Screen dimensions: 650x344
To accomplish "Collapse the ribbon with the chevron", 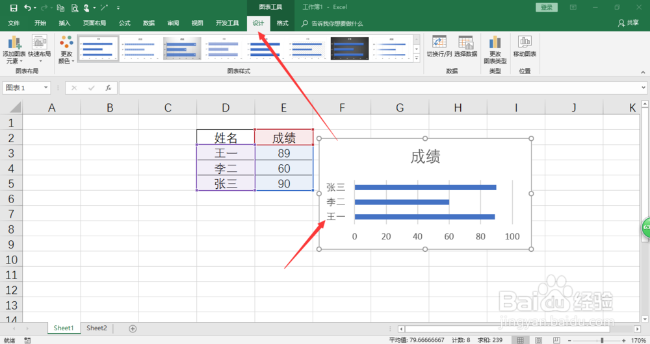I will [x=643, y=72].
